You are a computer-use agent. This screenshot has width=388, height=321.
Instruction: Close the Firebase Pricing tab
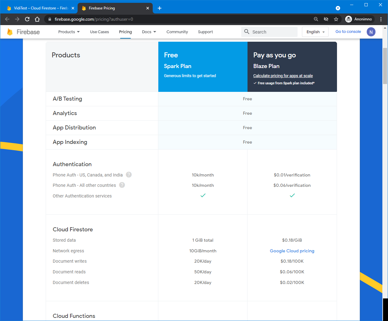(148, 8)
